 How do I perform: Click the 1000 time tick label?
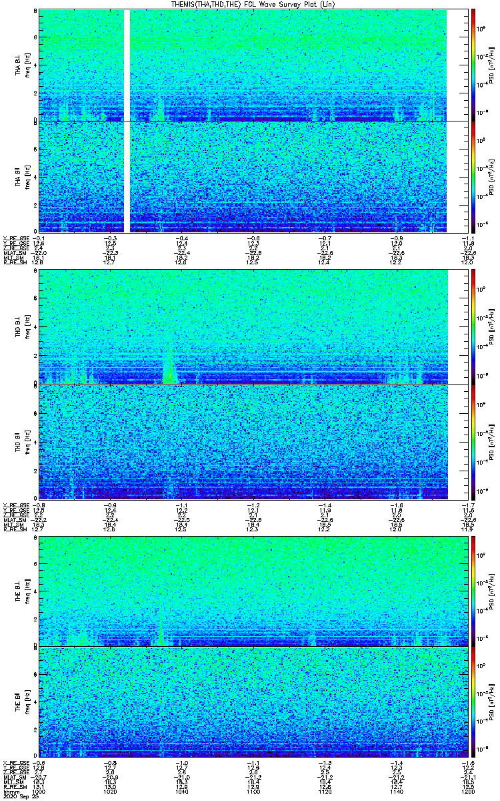(39, 791)
